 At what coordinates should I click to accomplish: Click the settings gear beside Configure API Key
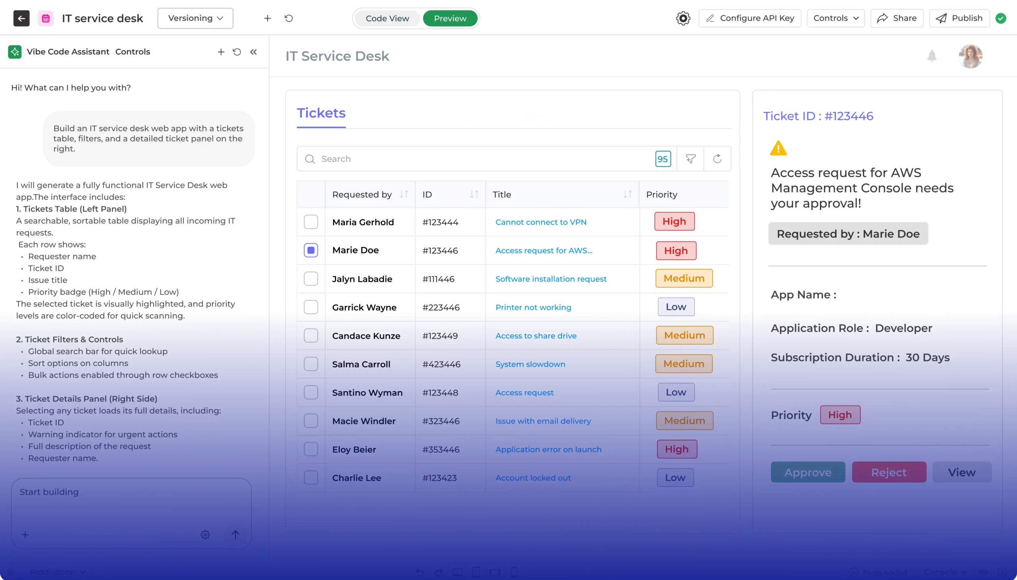click(683, 18)
